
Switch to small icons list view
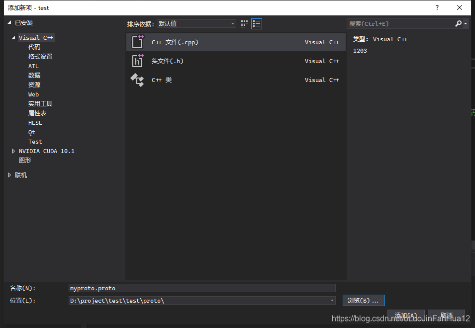coord(257,24)
